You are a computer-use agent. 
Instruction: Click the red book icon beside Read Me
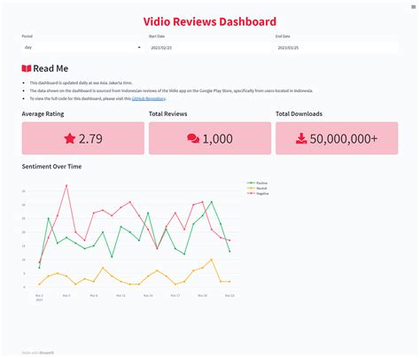27,68
